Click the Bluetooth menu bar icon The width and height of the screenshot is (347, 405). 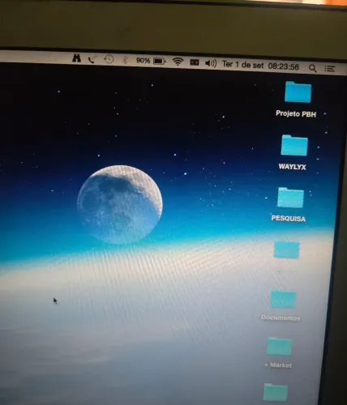[125, 60]
